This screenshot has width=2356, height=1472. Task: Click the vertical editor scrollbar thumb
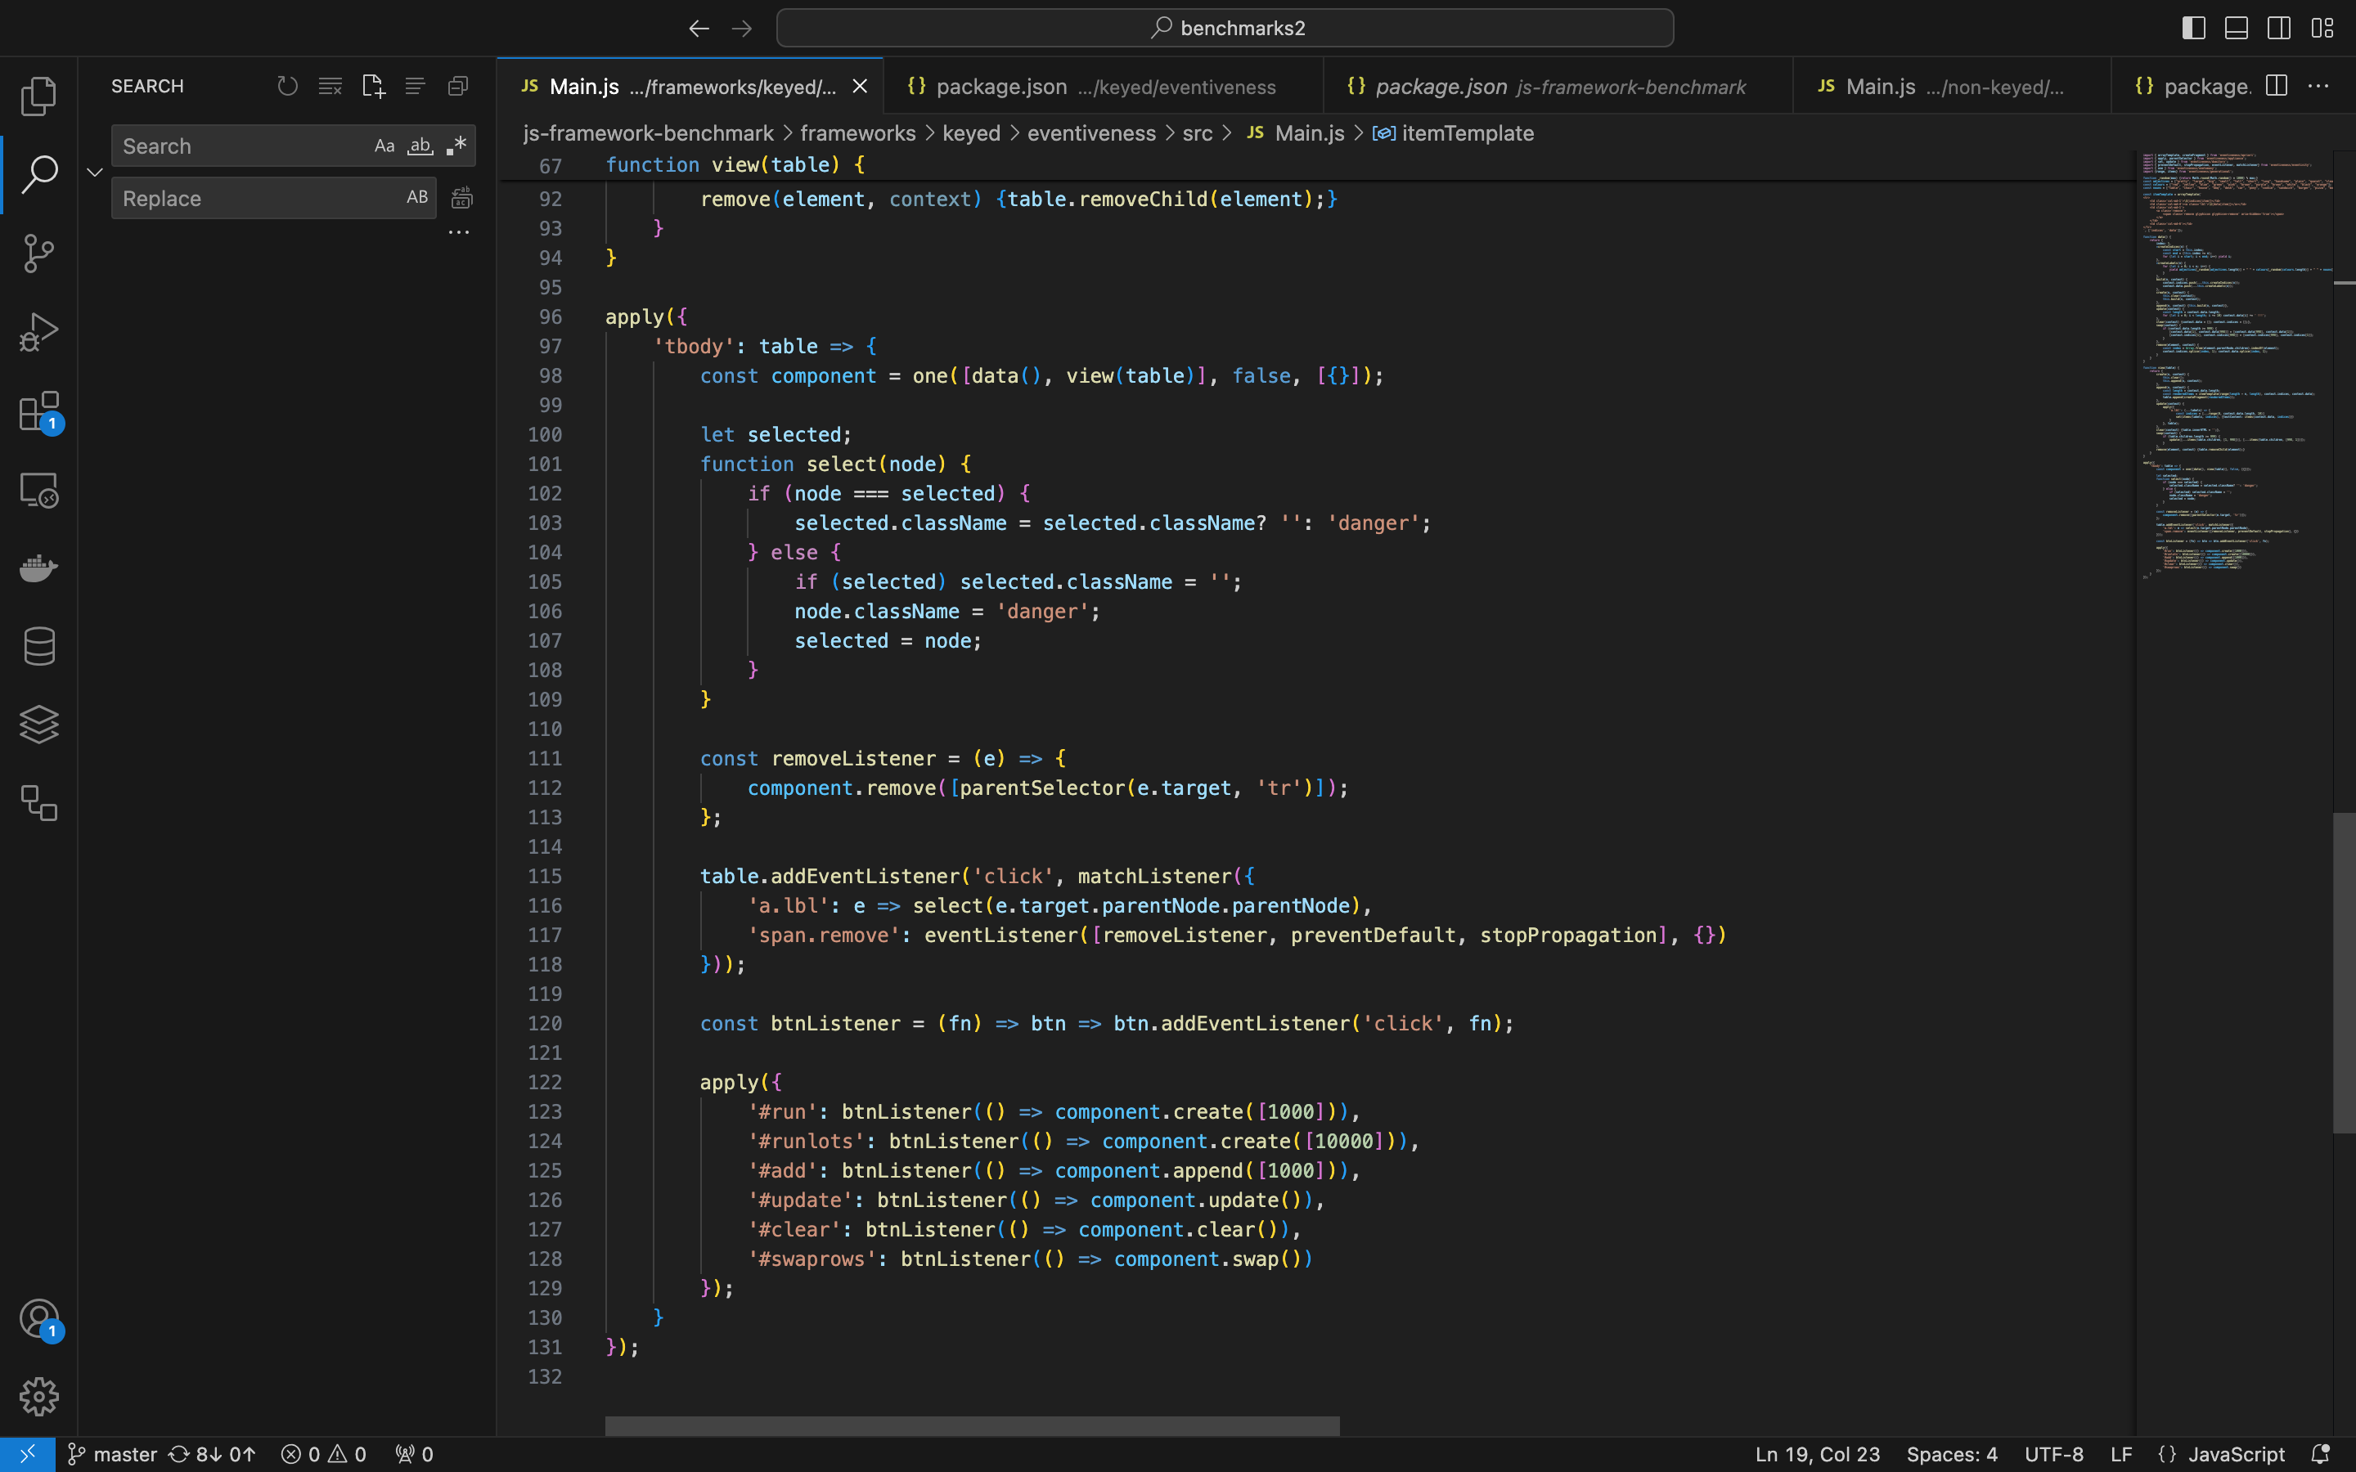tap(2344, 972)
